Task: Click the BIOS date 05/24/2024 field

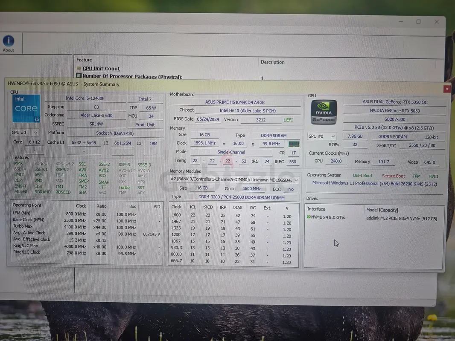Action: click(x=208, y=119)
